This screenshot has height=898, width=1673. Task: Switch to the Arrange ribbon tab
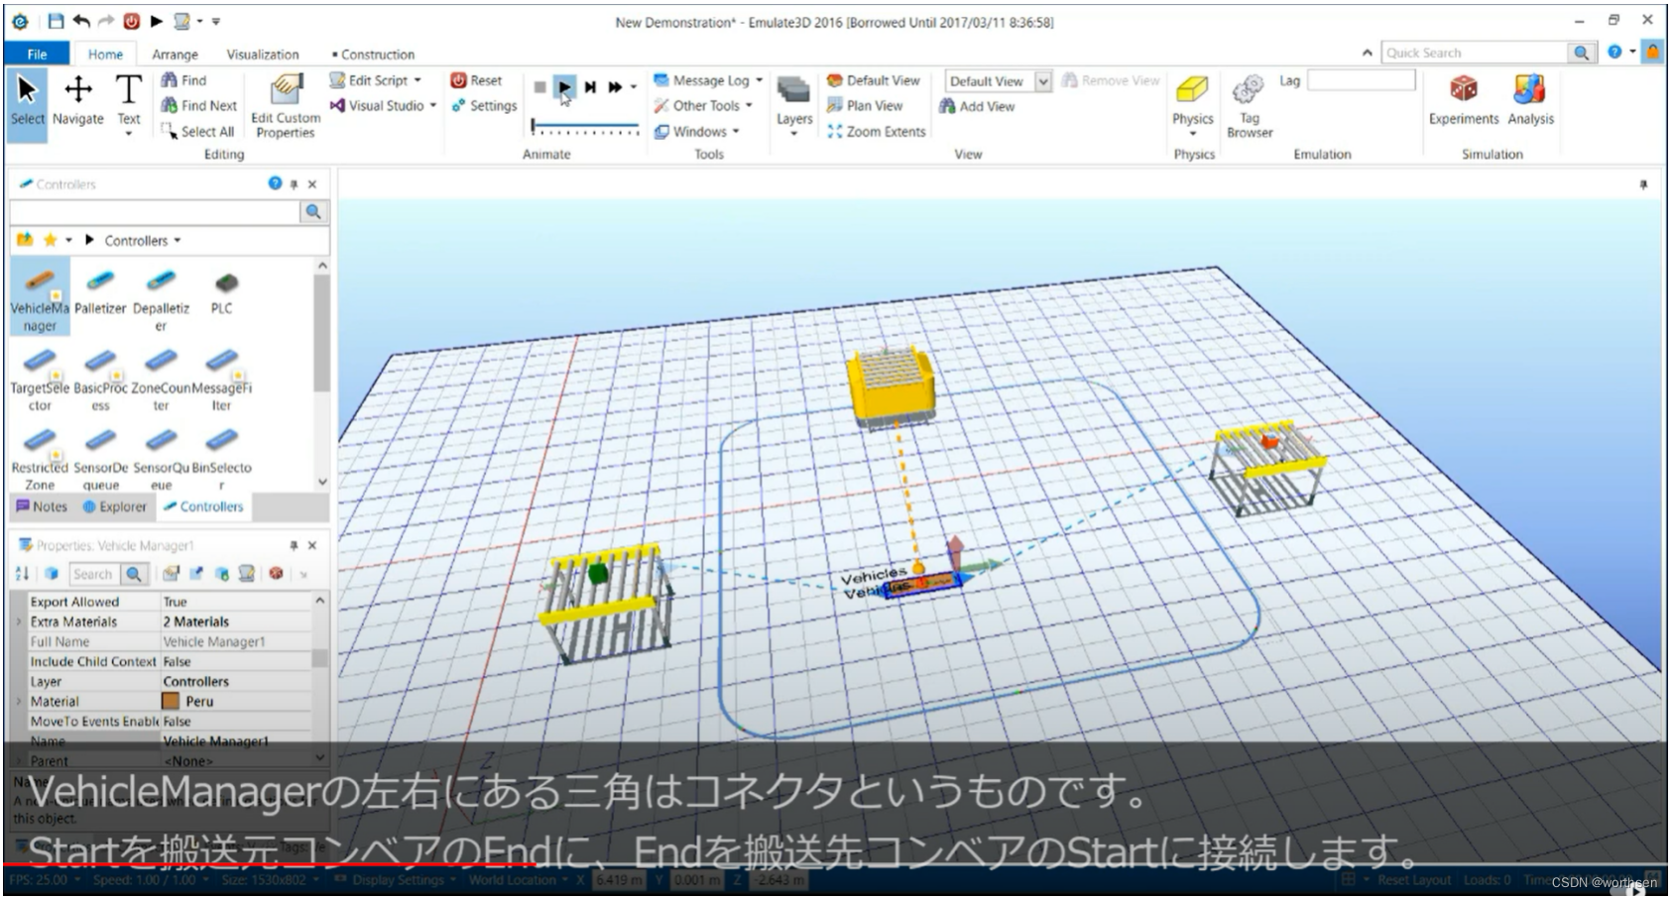[x=175, y=55]
